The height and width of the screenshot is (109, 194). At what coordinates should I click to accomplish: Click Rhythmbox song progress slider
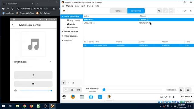[x=132, y=90]
